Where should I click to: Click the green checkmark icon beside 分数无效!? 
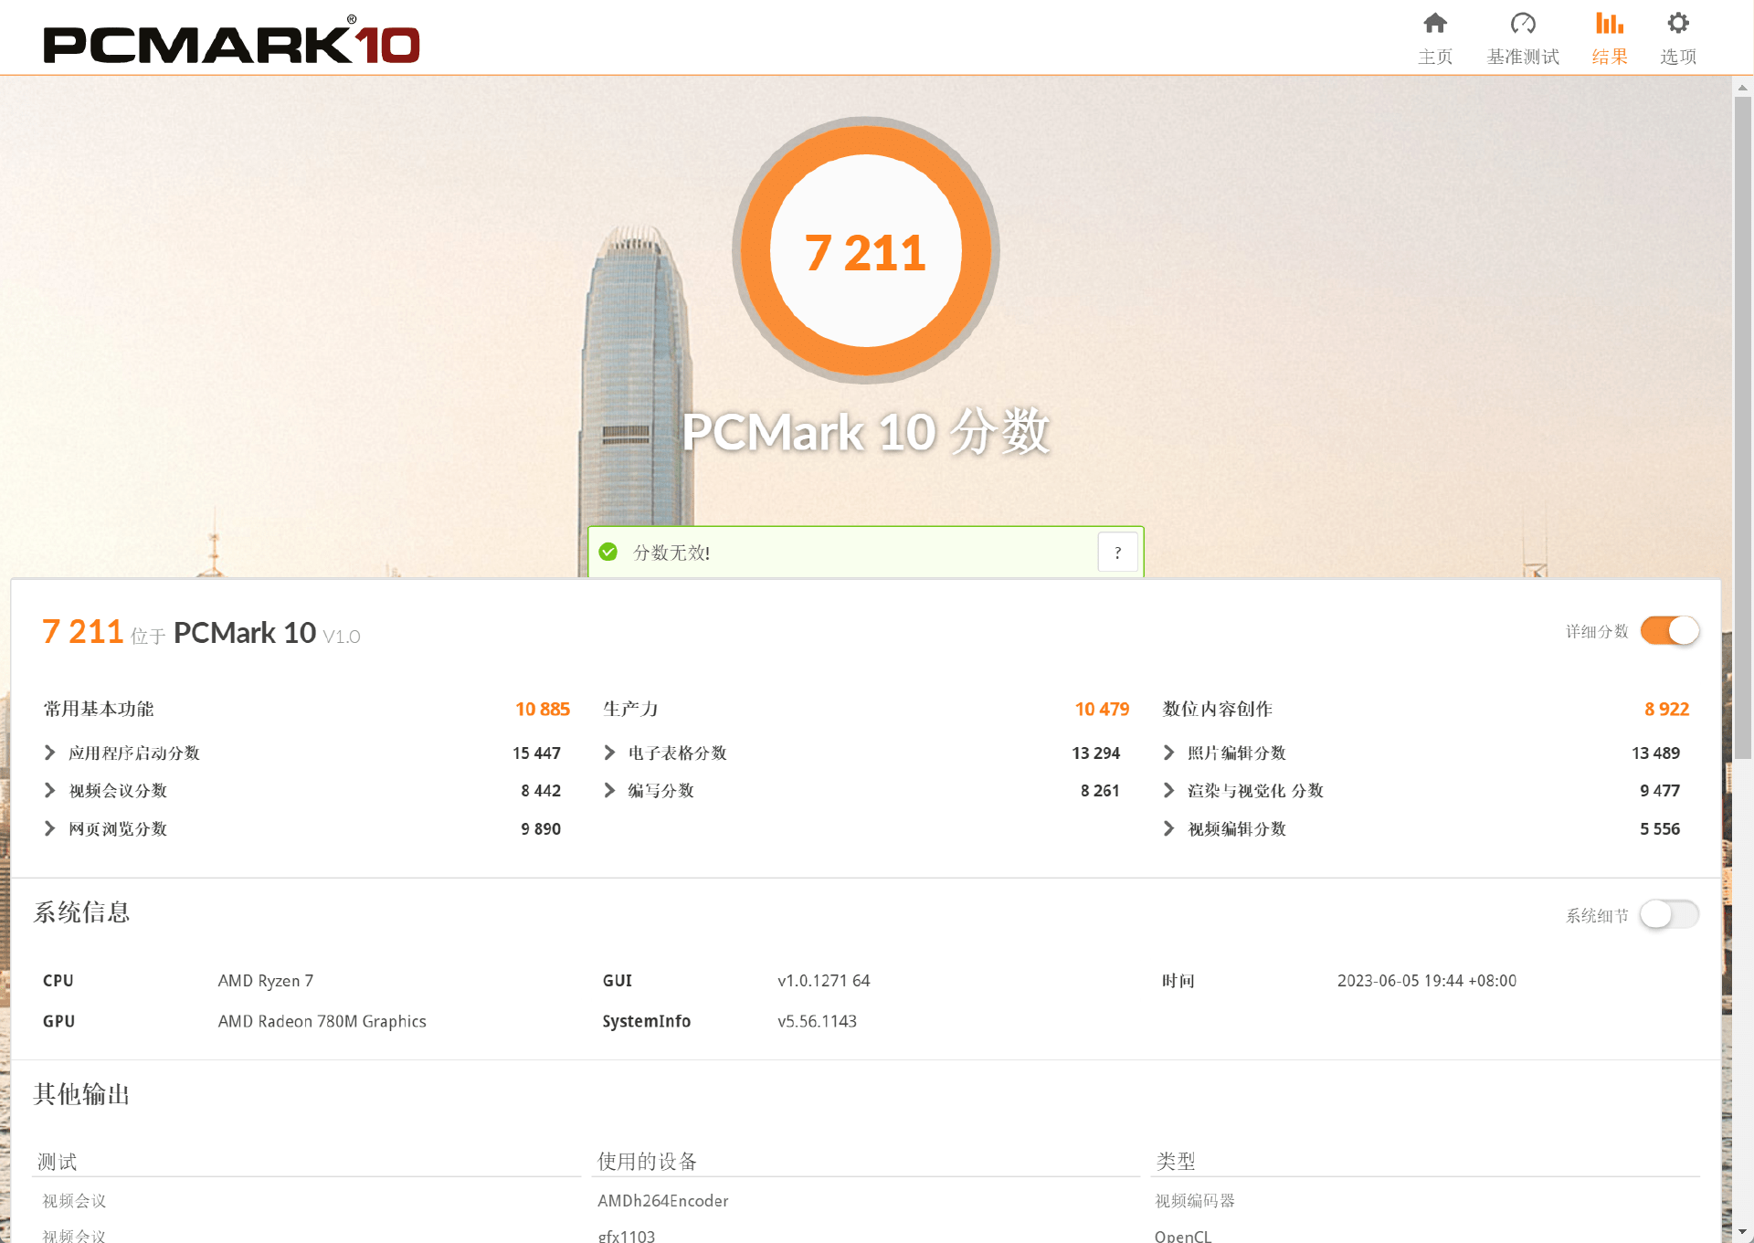[608, 552]
